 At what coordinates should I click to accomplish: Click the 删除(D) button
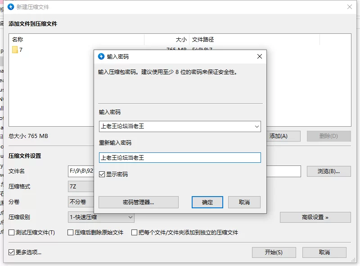[x=329, y=136]
